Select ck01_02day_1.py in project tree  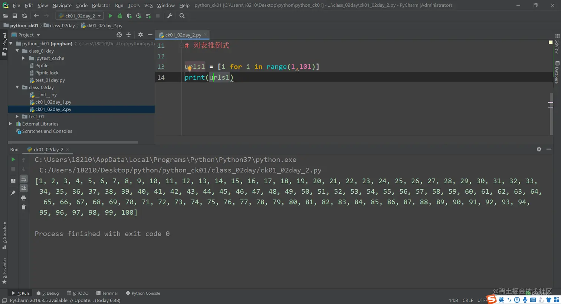pos(50,102)
